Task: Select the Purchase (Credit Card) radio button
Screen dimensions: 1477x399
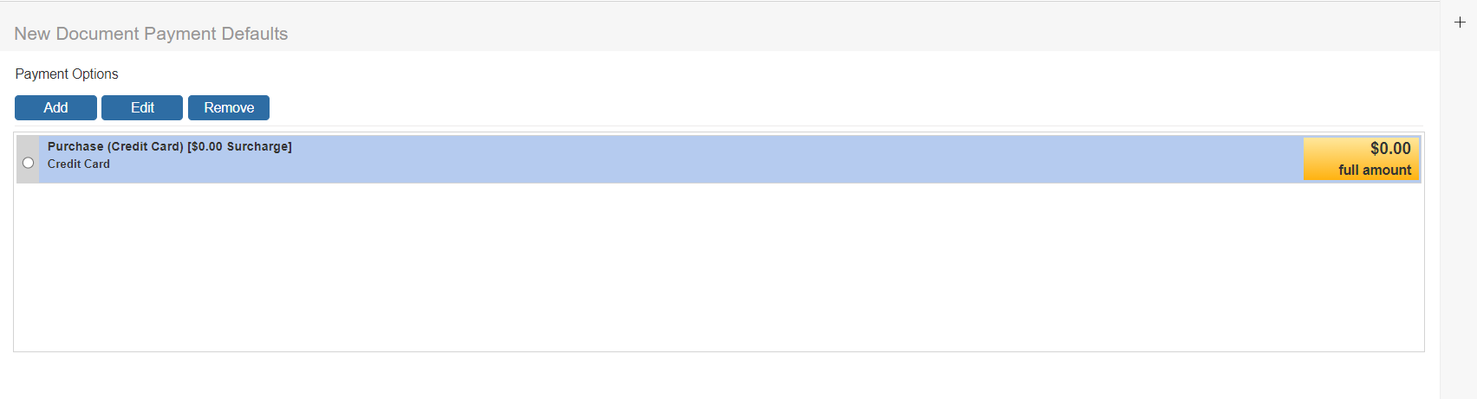Action: (29, 163)
